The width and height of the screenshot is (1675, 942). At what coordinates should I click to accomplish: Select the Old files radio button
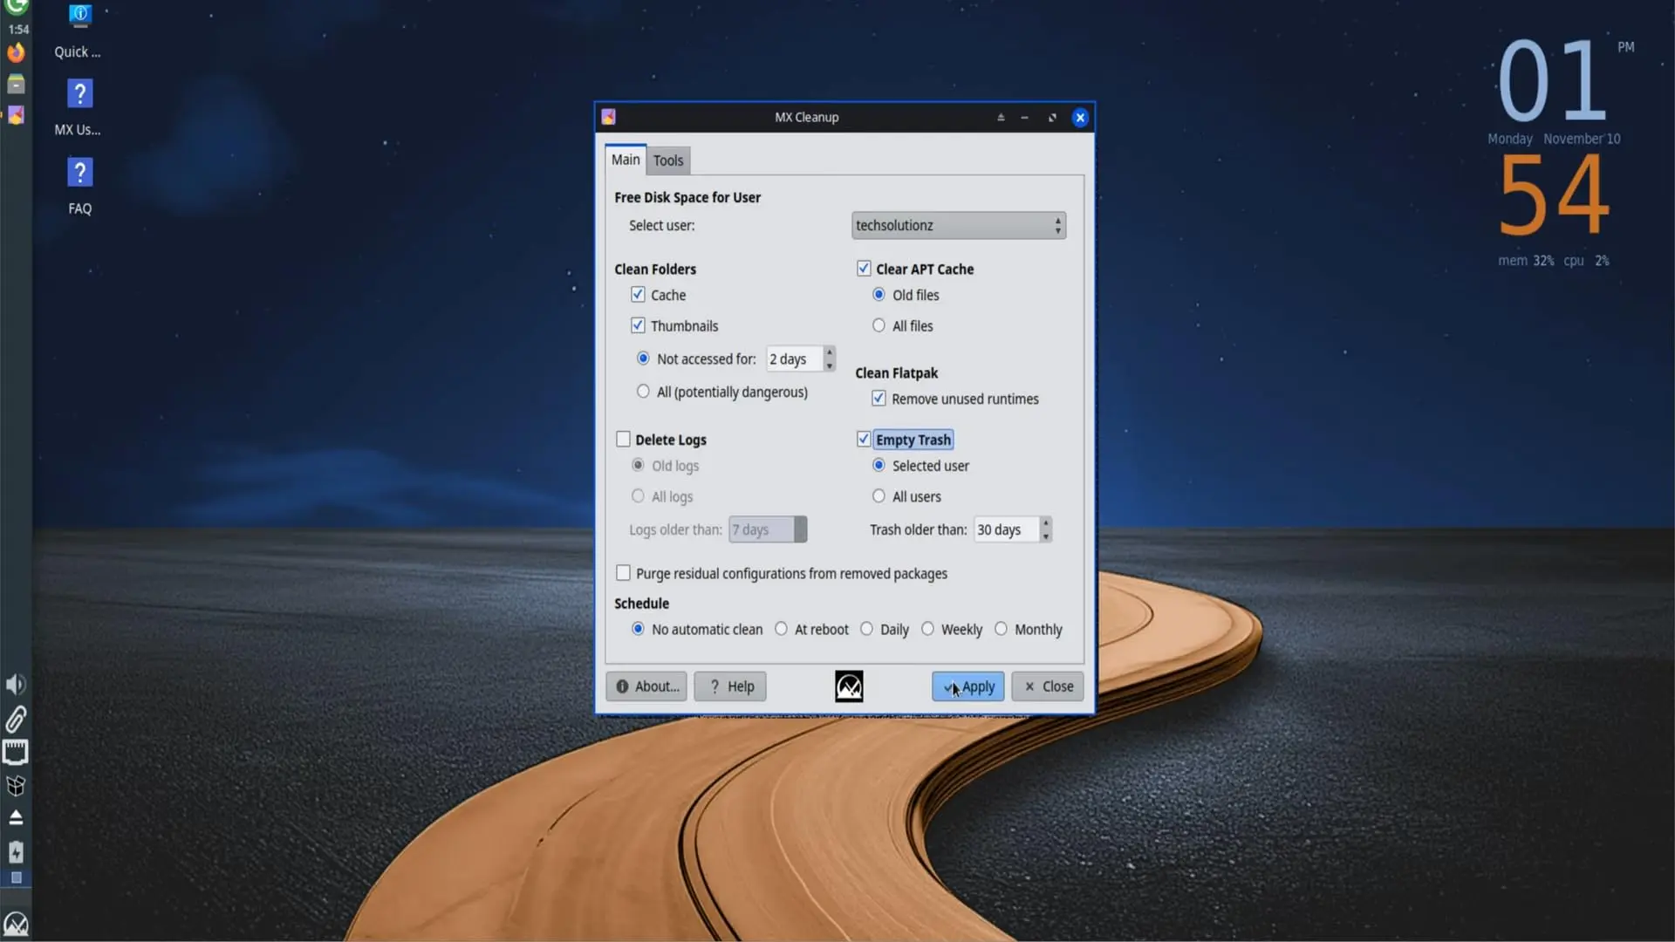pyautogui.click(x=879, y=295)
